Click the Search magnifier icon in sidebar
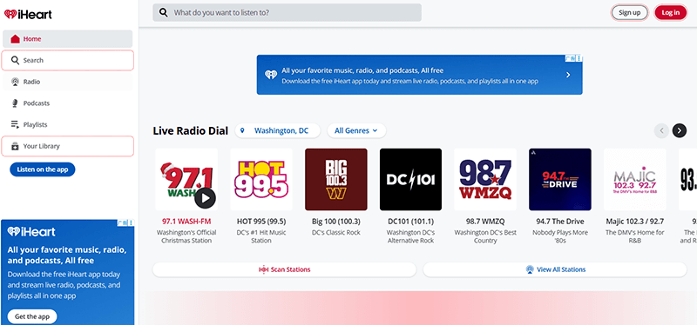The height and width of the screenshot is (325, 697). coord(15,60)
